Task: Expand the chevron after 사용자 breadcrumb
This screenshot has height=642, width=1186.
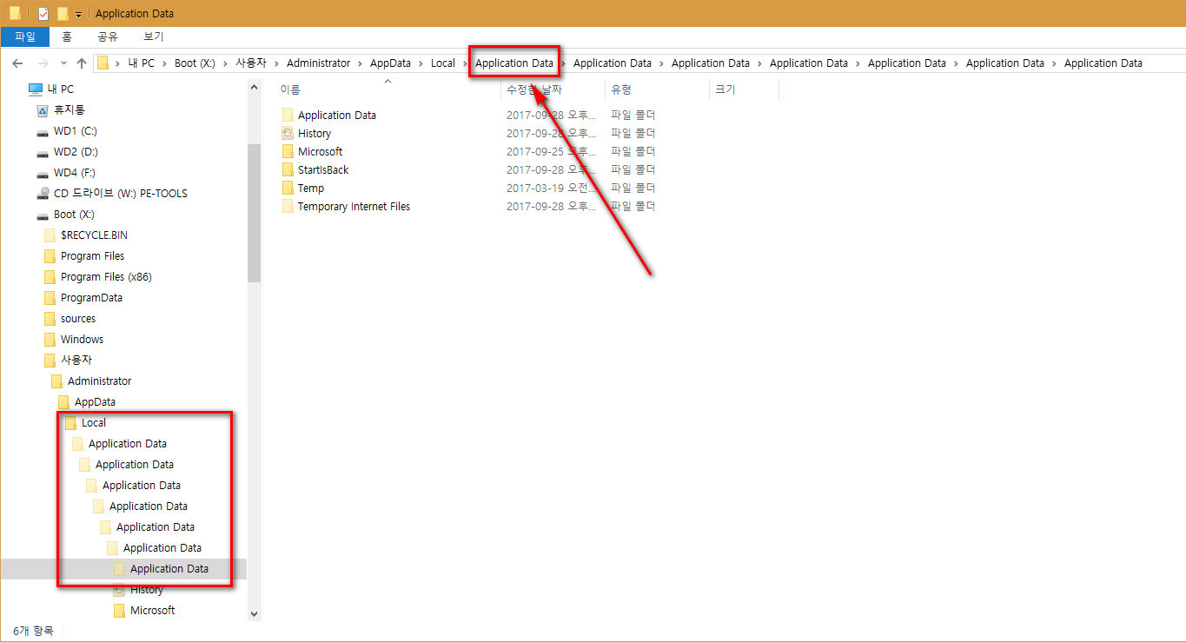Action: 276,63
